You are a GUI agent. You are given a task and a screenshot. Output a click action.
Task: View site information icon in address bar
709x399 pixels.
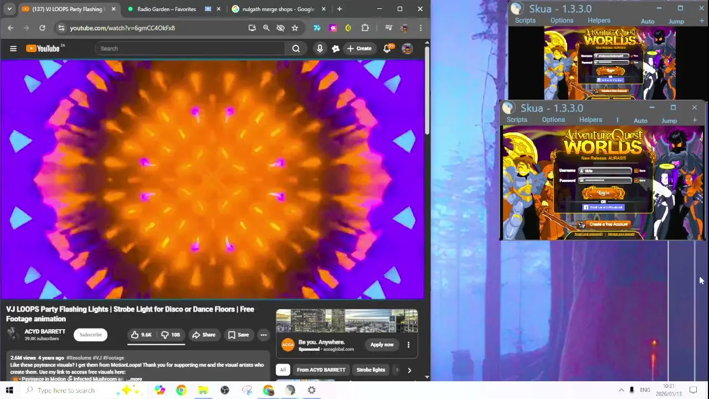point(61,28)
